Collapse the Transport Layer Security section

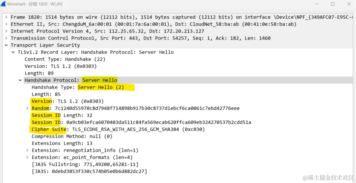6,45
